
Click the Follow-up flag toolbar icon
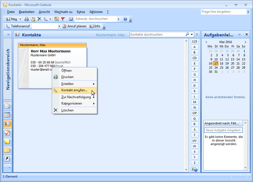tap(62, 19)
